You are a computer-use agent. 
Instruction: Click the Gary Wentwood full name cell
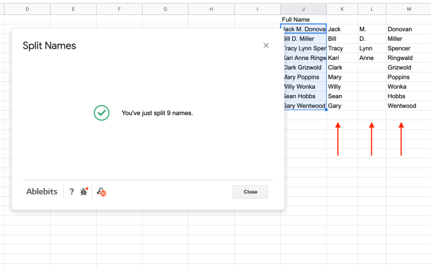tap(303, 106)
